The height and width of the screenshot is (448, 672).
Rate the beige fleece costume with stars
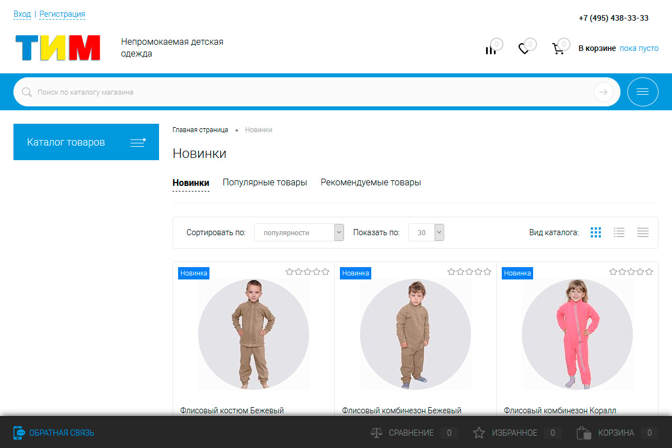(x=307, y=272)
